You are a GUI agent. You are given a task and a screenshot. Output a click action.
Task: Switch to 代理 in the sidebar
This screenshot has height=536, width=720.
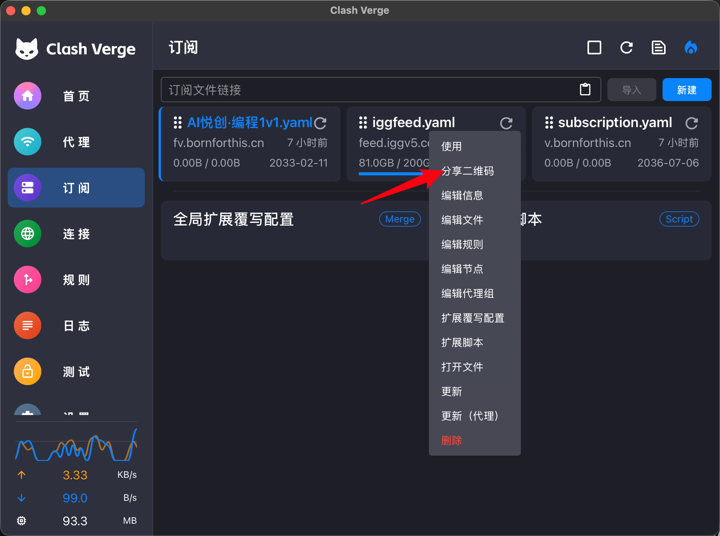(x=76, y=142)
